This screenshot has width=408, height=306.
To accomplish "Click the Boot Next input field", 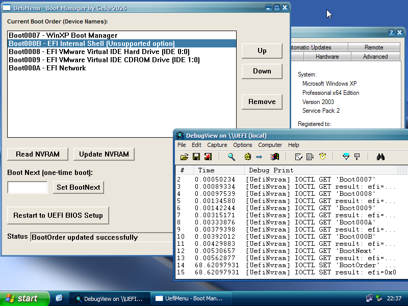I will click(x=28, y=187).
